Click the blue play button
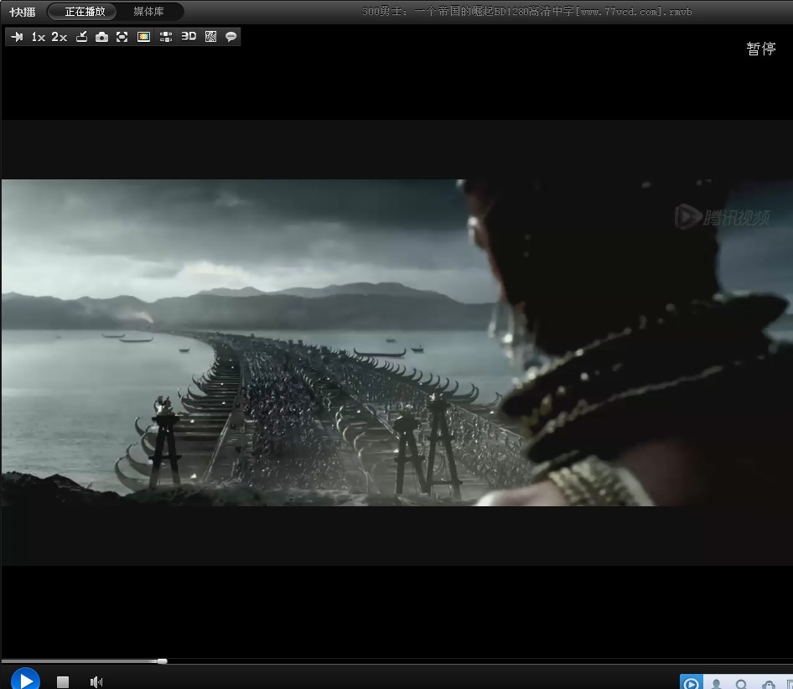The image size is (793, 689). (25, 679)
